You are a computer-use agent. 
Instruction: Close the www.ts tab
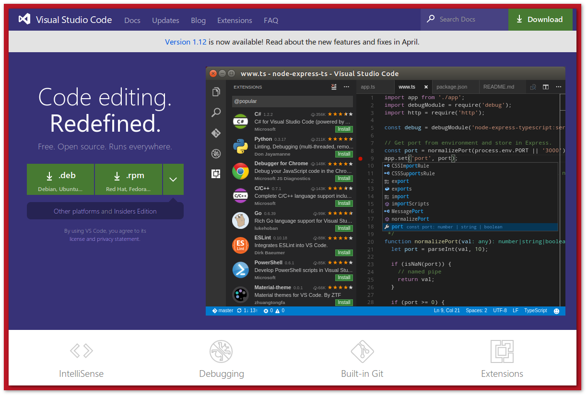426,87
